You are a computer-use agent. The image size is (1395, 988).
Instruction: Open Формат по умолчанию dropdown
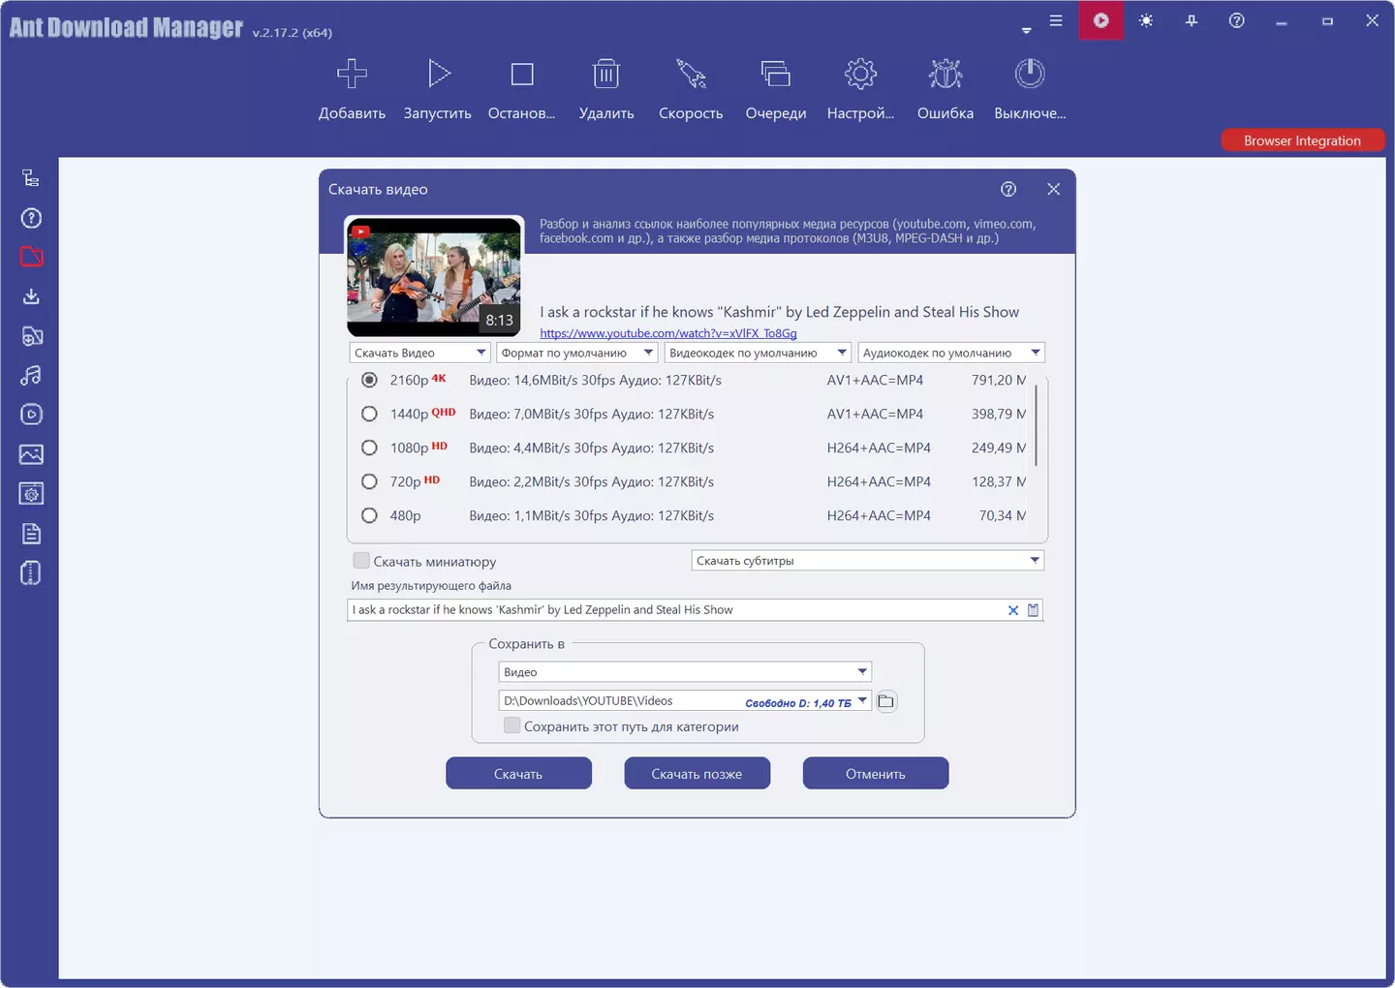(x=577, y=353)
